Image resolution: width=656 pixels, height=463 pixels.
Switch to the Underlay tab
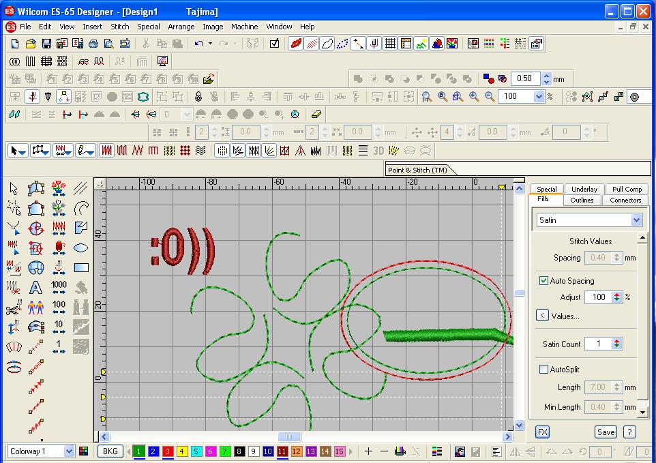584,189
